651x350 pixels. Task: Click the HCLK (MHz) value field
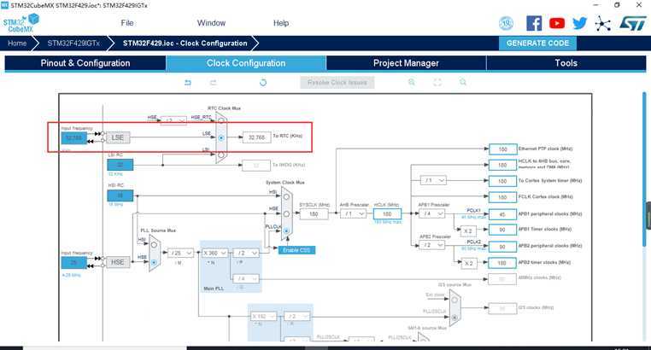click(387, 214)
